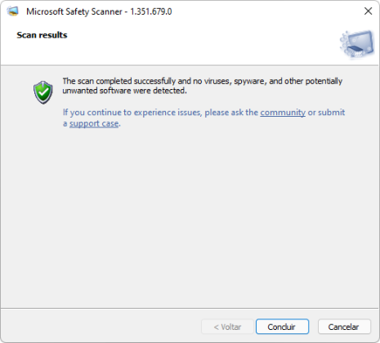Close the Microsoft Safety Scanner window
Image resolution: width=380 pixels, height=343 pixels.
(x=368, y=11)
